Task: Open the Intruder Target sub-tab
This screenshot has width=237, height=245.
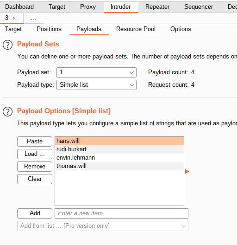Action: click(x=13, y=29)
